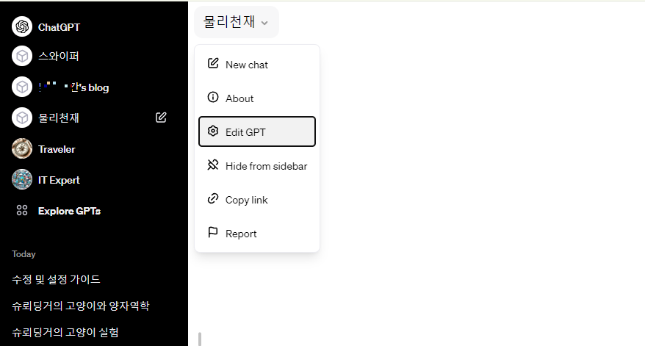Click the Traveler compass avatar

pyautogui.click(x=22, y=148)
